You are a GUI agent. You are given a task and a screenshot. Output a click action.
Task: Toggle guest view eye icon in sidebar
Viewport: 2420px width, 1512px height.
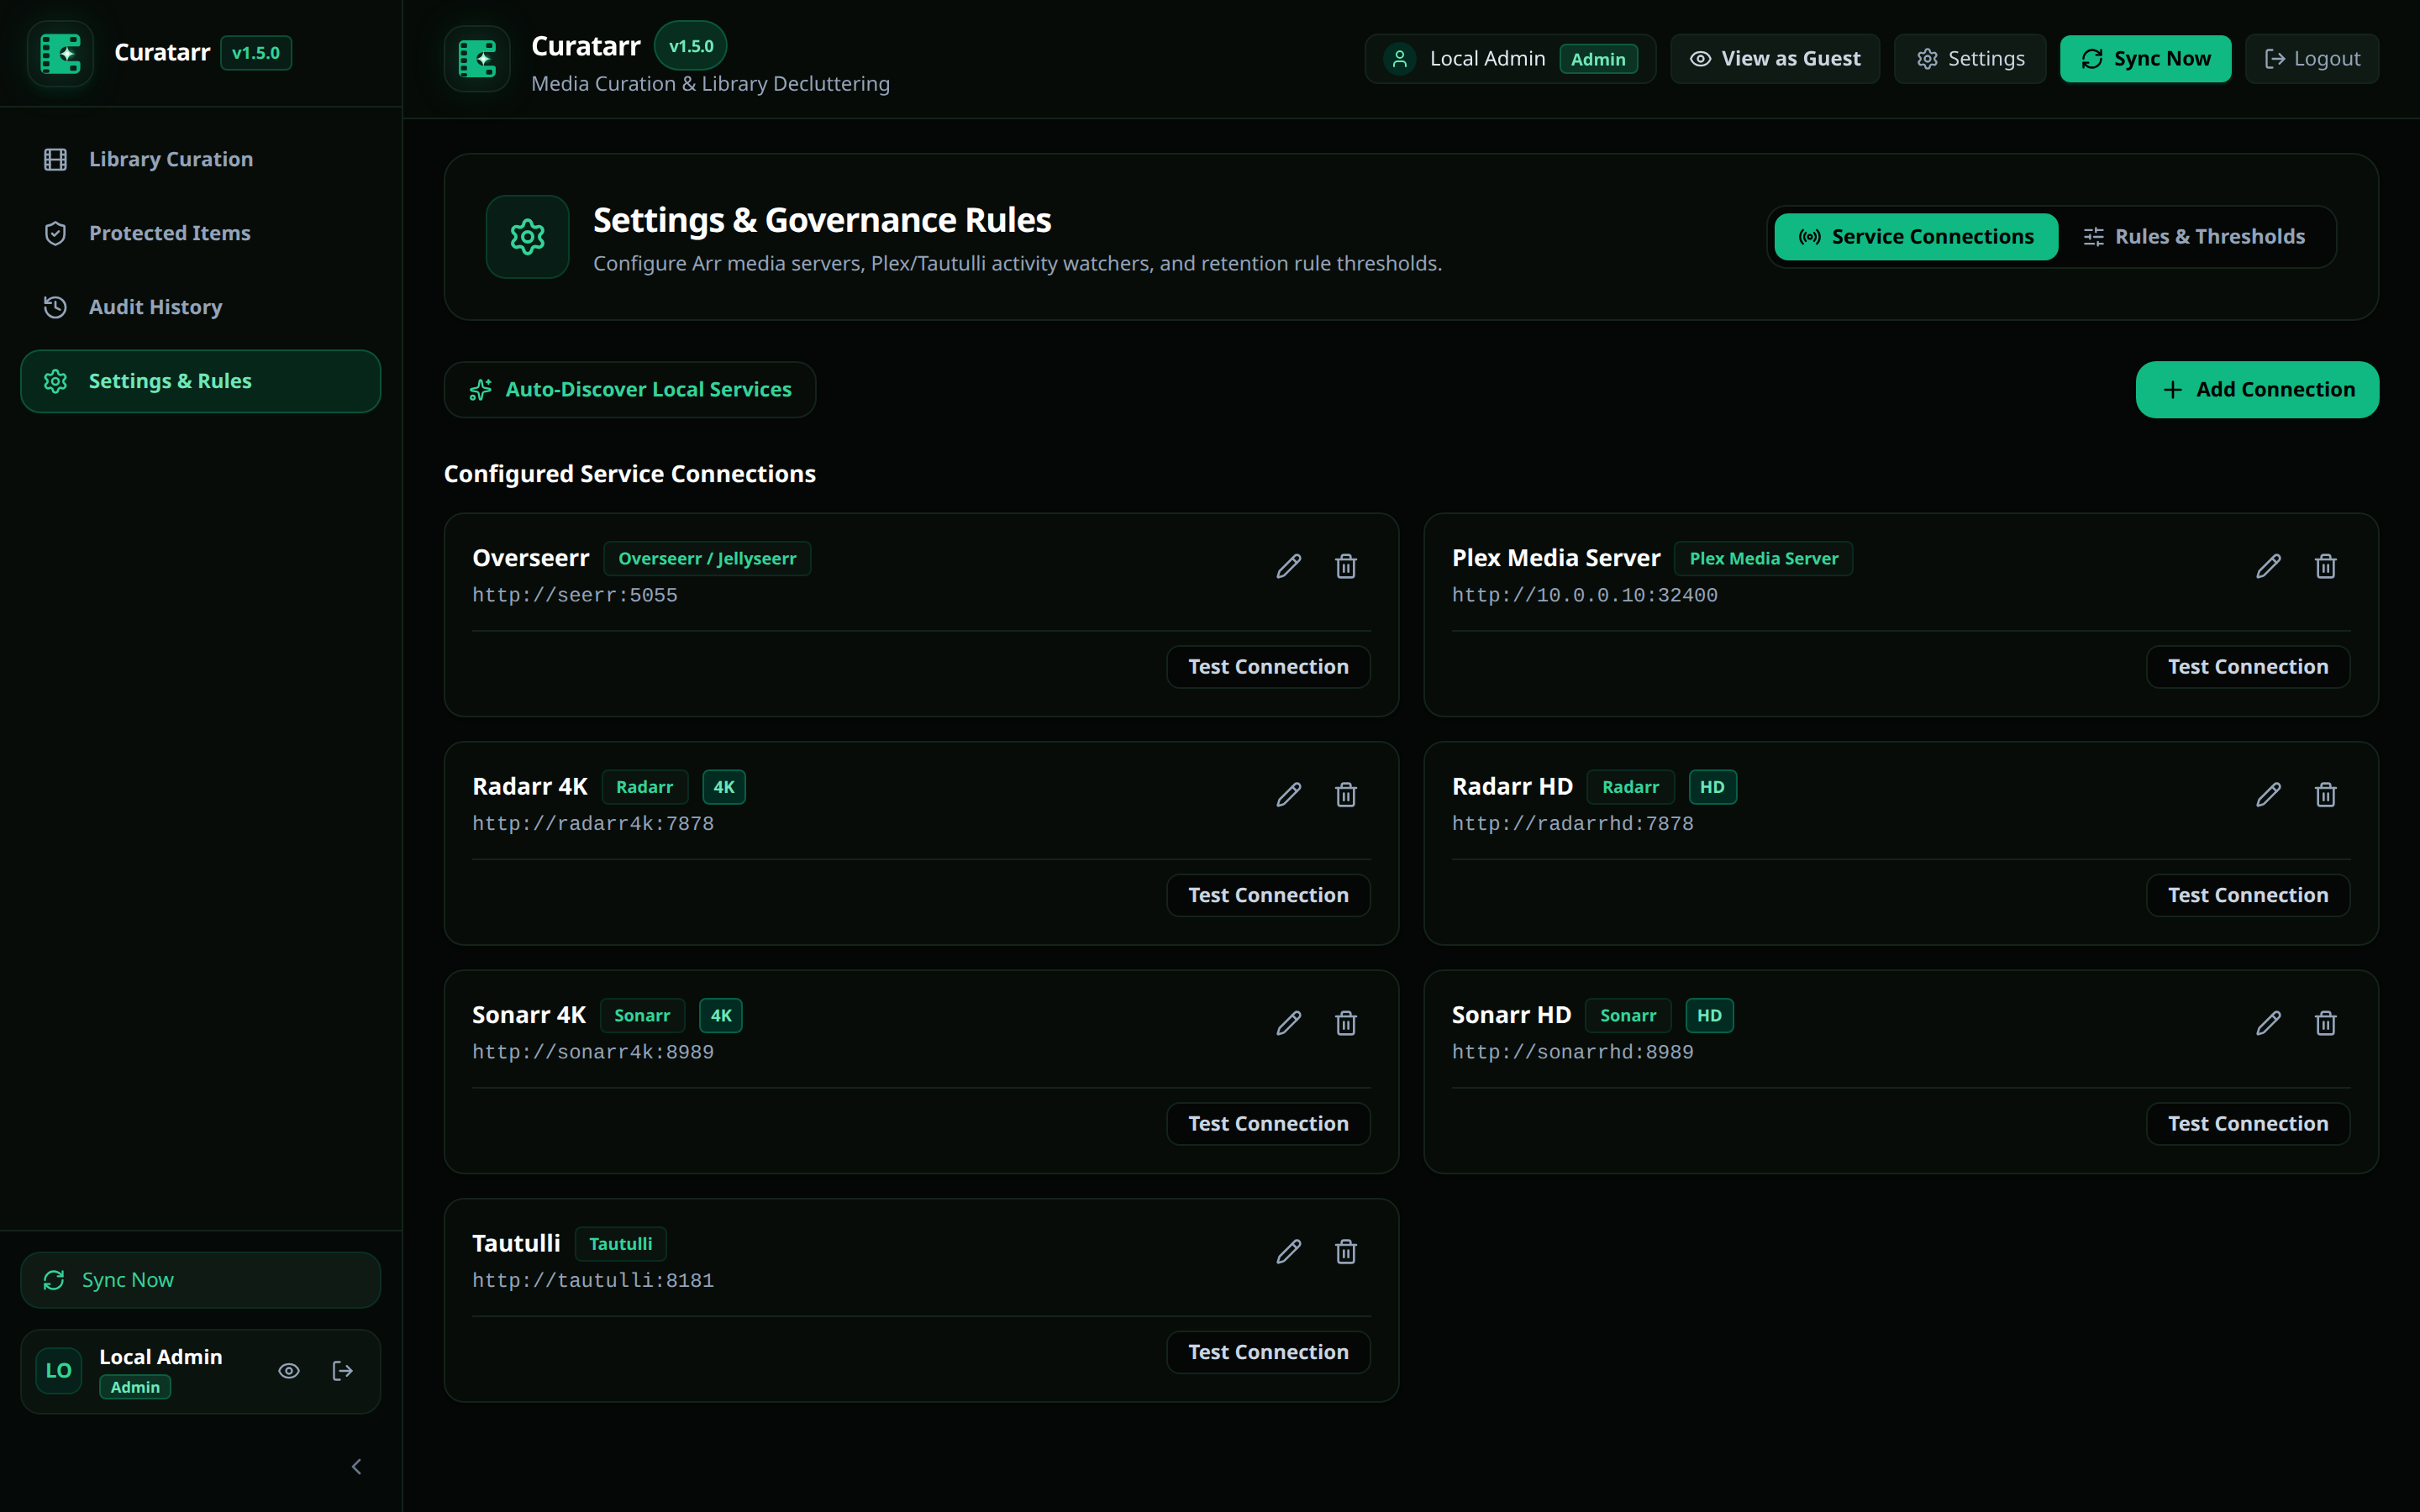click(288, 1371)
